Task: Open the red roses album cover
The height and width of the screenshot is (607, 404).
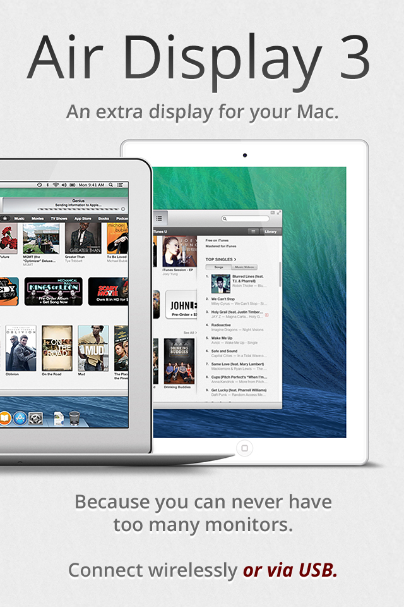Action: point(8,238)
